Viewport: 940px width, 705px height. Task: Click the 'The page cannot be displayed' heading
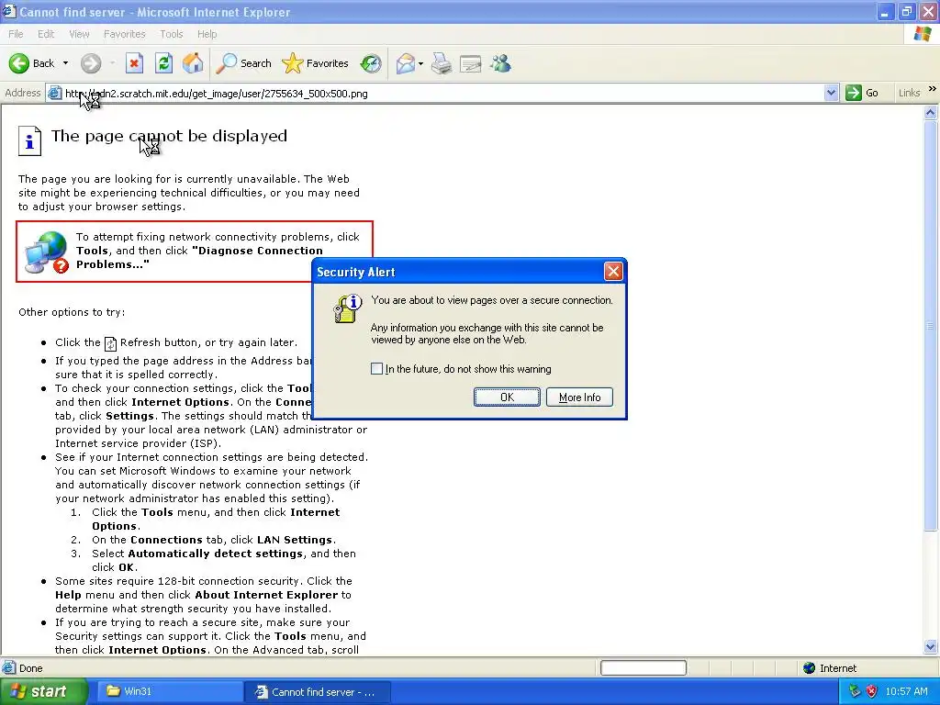(x=169, y=136)
